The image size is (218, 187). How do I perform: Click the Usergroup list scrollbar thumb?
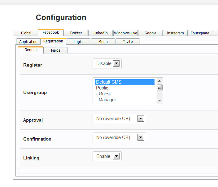pos(159,87)
